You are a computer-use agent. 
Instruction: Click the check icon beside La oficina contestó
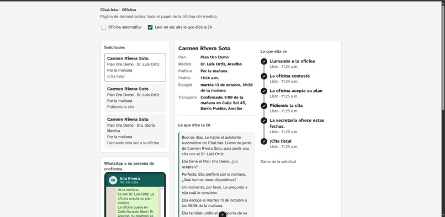point(264,76)
